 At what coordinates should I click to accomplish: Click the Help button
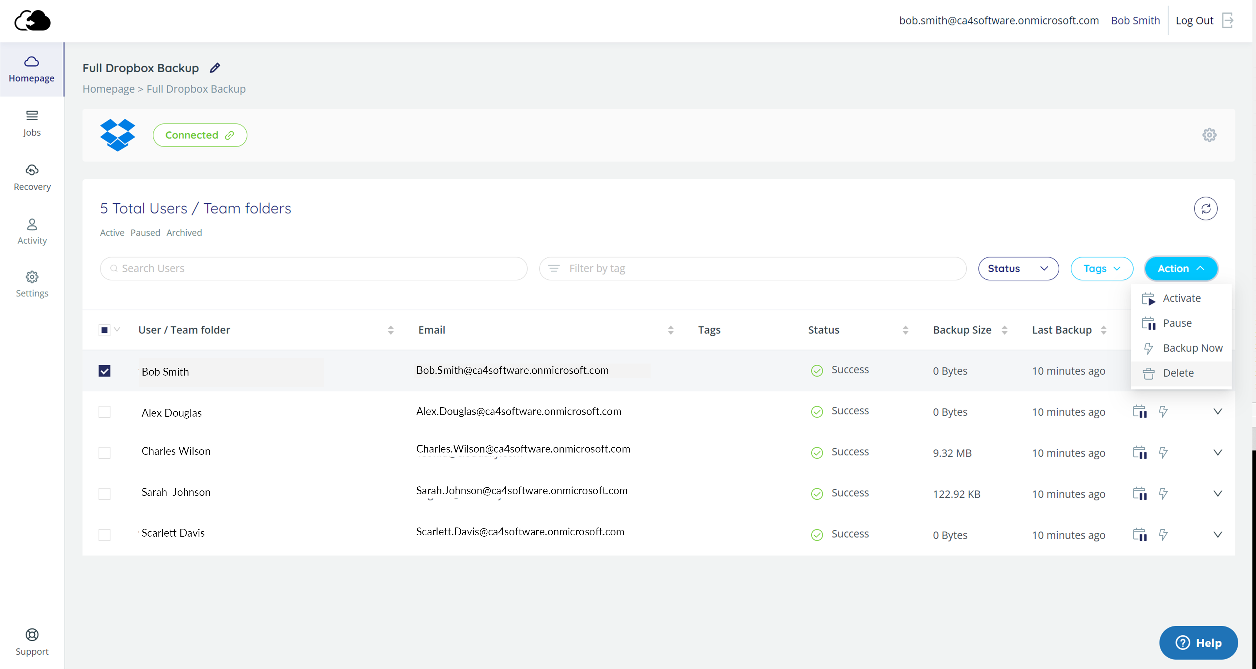1199,643
